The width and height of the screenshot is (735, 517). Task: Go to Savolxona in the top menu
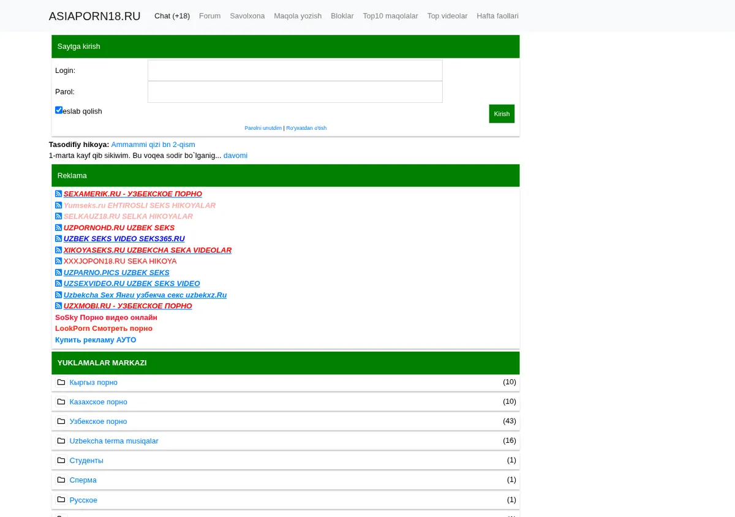pos(247,16)
